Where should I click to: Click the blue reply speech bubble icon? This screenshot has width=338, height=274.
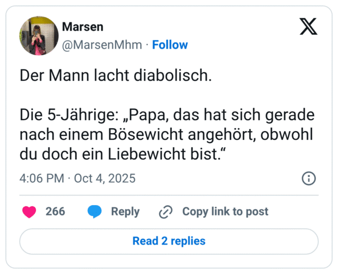pos(95,212)
